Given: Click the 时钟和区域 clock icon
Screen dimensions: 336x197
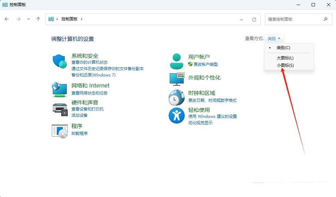Looking at the screenshot, I should 176,97.
